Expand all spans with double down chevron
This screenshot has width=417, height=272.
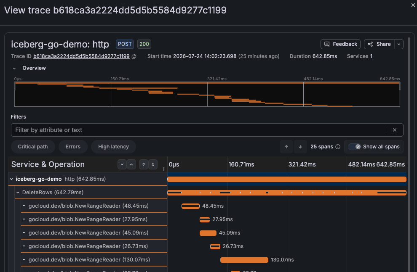144,164
